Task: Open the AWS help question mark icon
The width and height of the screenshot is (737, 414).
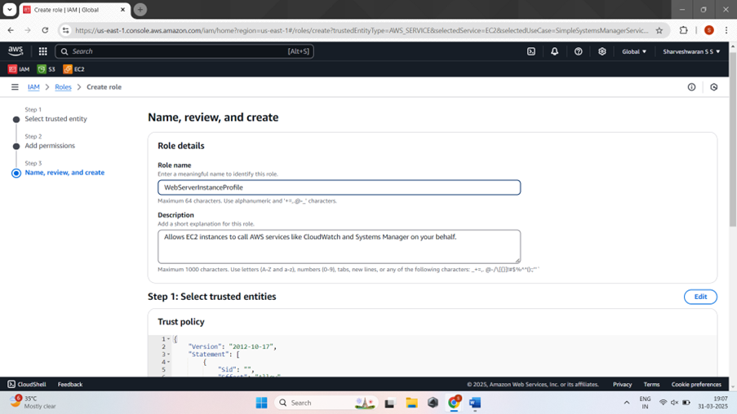Action: pos(578,51)
